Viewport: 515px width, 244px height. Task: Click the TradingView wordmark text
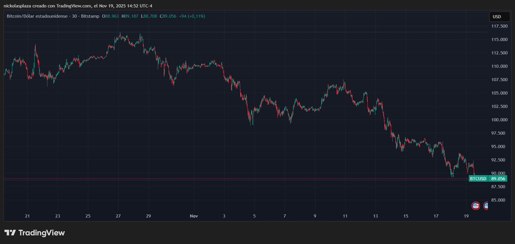pyautogui.click(x=42, y=233)
